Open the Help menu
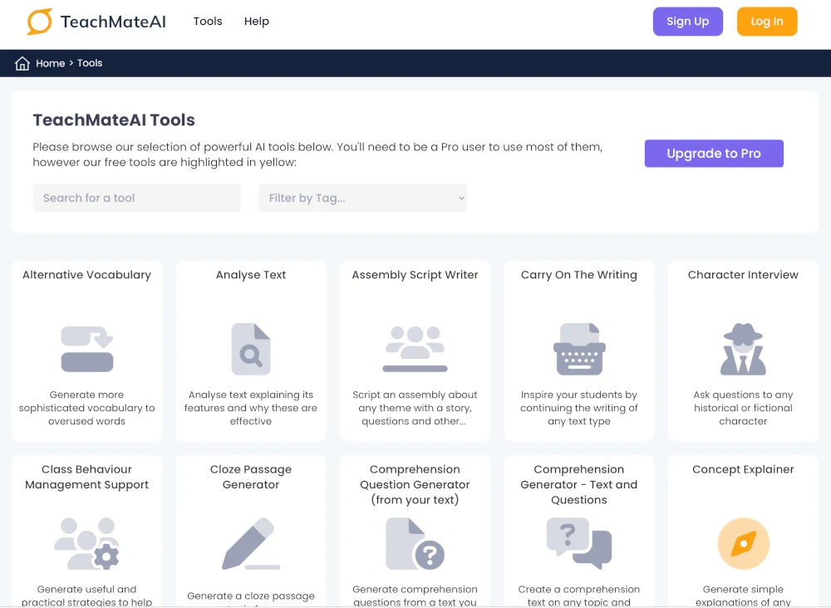The image size is (831, 608). 256,22
